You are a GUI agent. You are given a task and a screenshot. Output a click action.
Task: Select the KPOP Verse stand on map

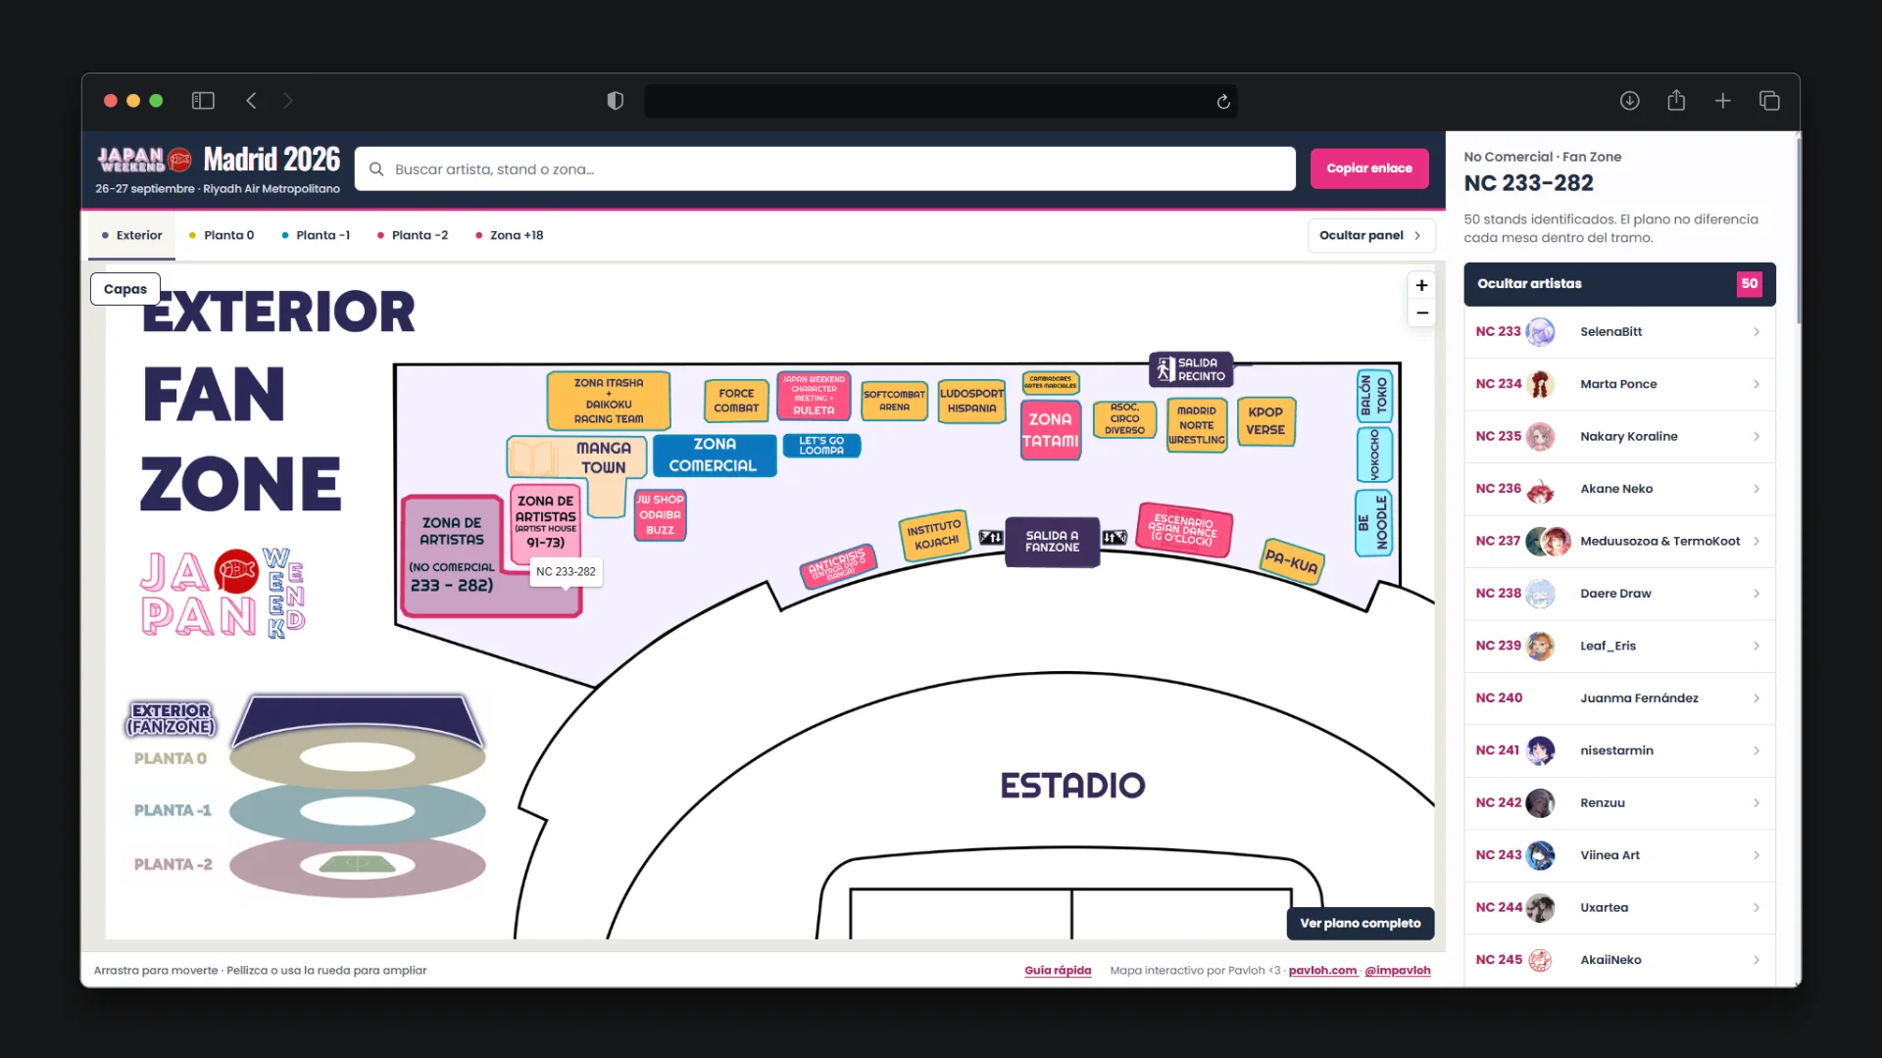point(1265,421)
